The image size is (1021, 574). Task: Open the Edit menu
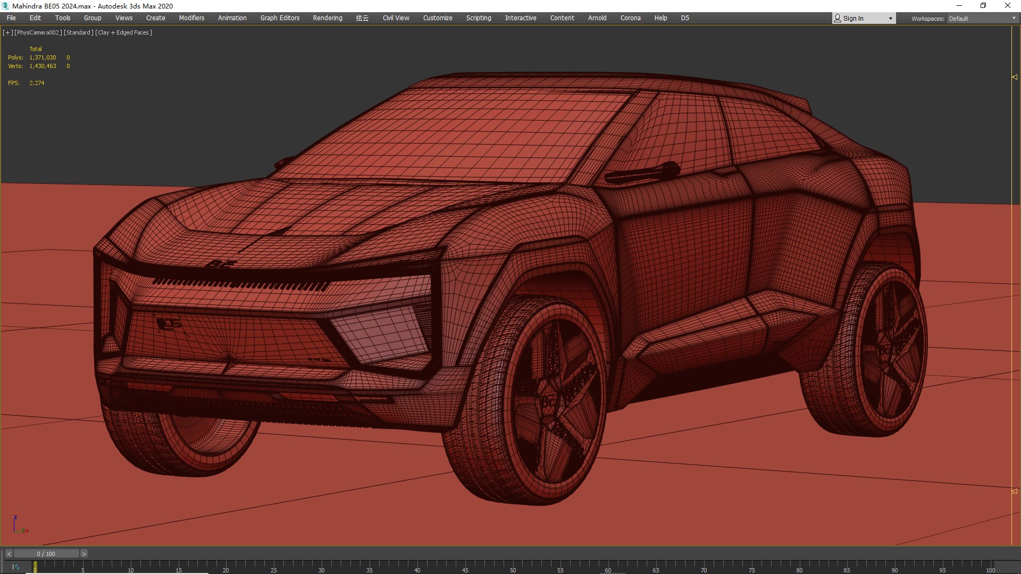35,18
